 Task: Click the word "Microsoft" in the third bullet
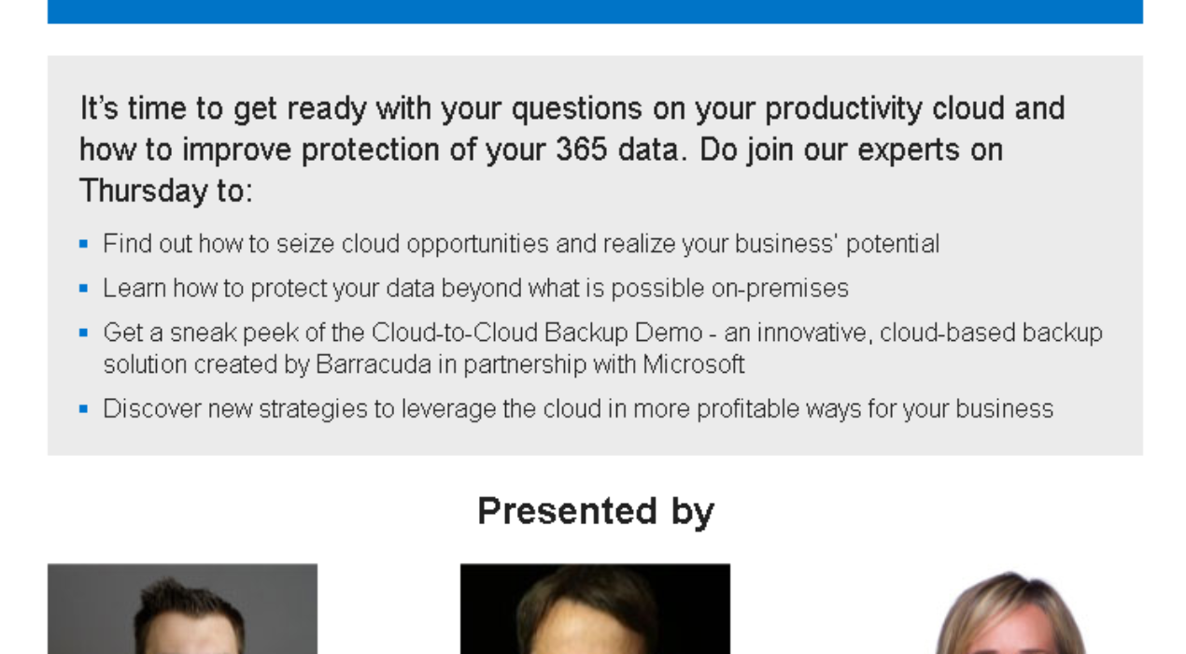pyautogui.click(x=693, y=364)
